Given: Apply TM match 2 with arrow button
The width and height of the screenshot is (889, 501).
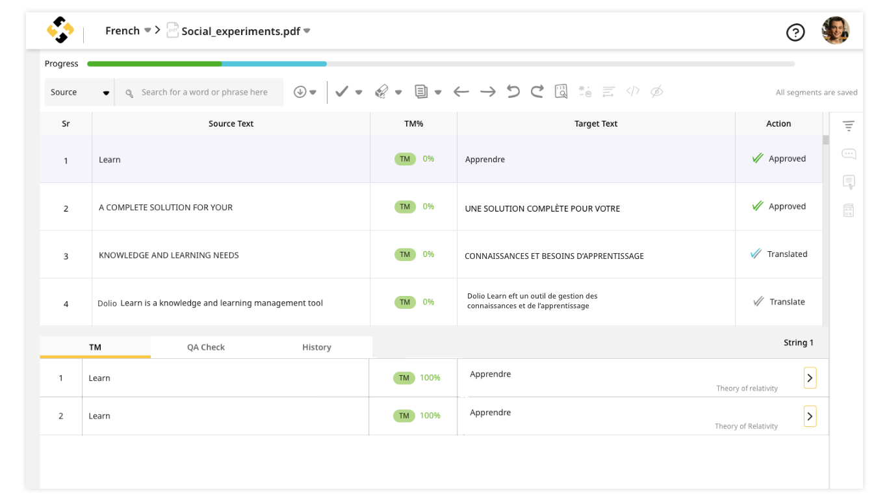Looking at the screenshot, I should [810, 416].
